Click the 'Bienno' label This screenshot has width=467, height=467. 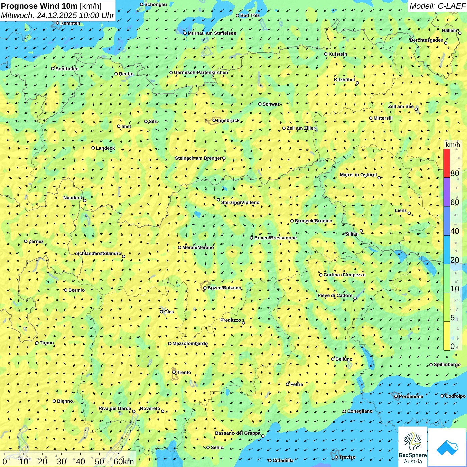tap(65, 401)
